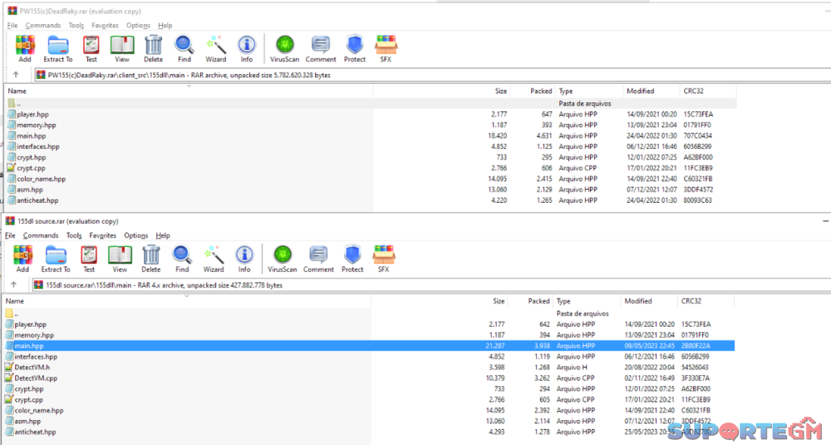Run VirusScan in top window toolbar
The height and width of the screenshot is (445, 831).
285,48
